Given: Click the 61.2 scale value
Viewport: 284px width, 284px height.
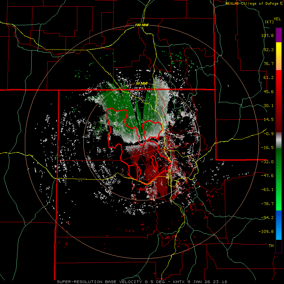Looking at the screenshot, I should tap(269, 78).
